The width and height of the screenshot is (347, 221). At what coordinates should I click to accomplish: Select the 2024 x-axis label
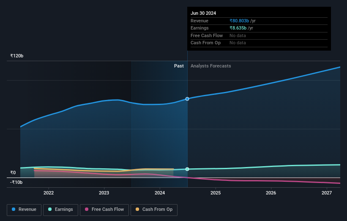point(160,193)
